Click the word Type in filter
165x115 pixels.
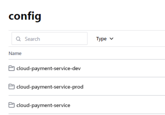click(x=102, y=39)
